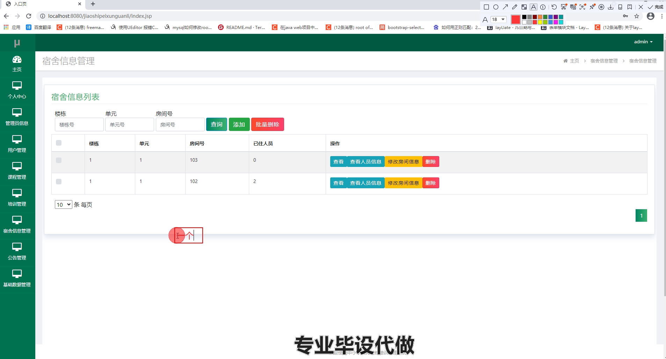
Task: Select the mosaic blur tool
Action: [x=524, y=7]
